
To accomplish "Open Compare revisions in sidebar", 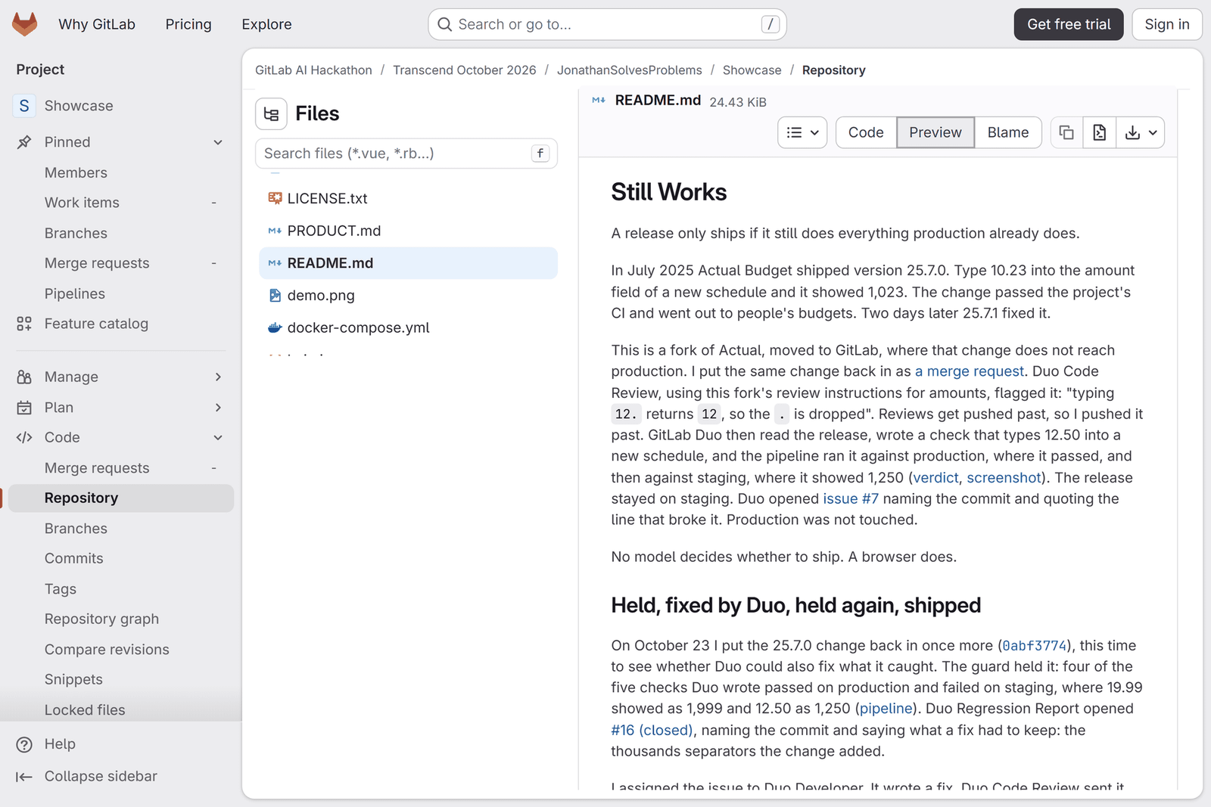I will point(107,650).
